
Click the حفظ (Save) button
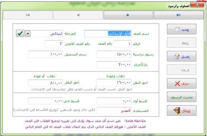(x=182, y=43)
